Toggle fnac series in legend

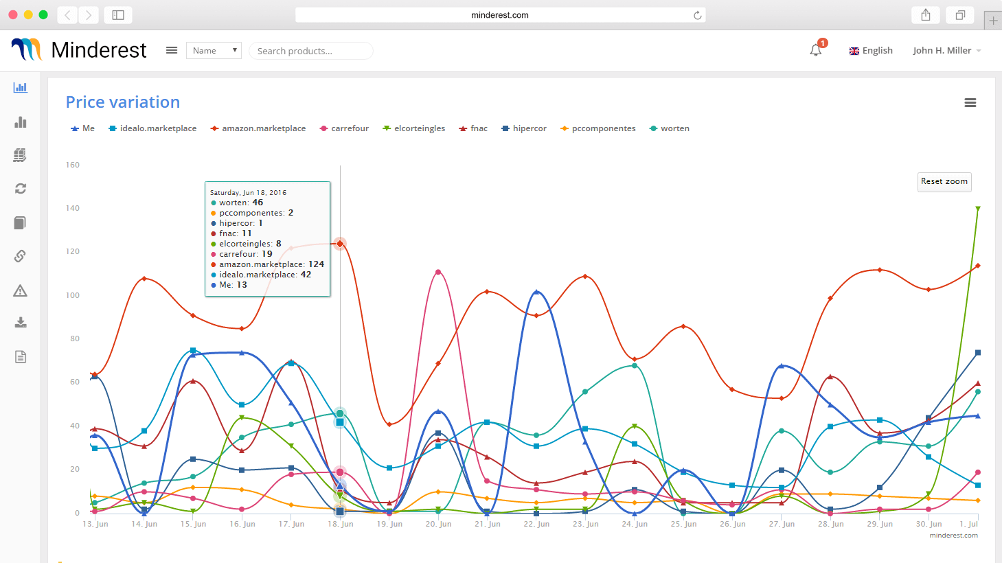pyautogui.click(x=473, y=128)
